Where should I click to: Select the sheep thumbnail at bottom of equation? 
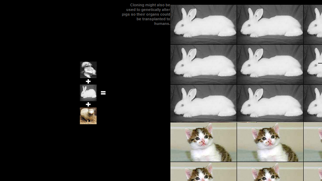pos(88,116)
